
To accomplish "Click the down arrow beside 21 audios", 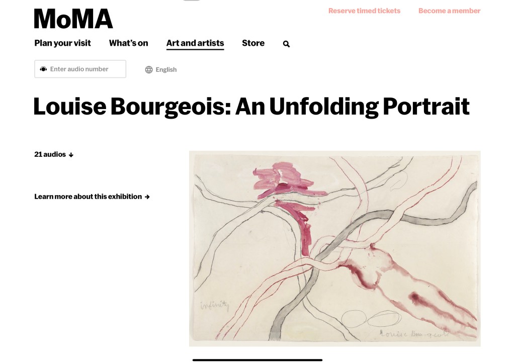I will point(71,155).
